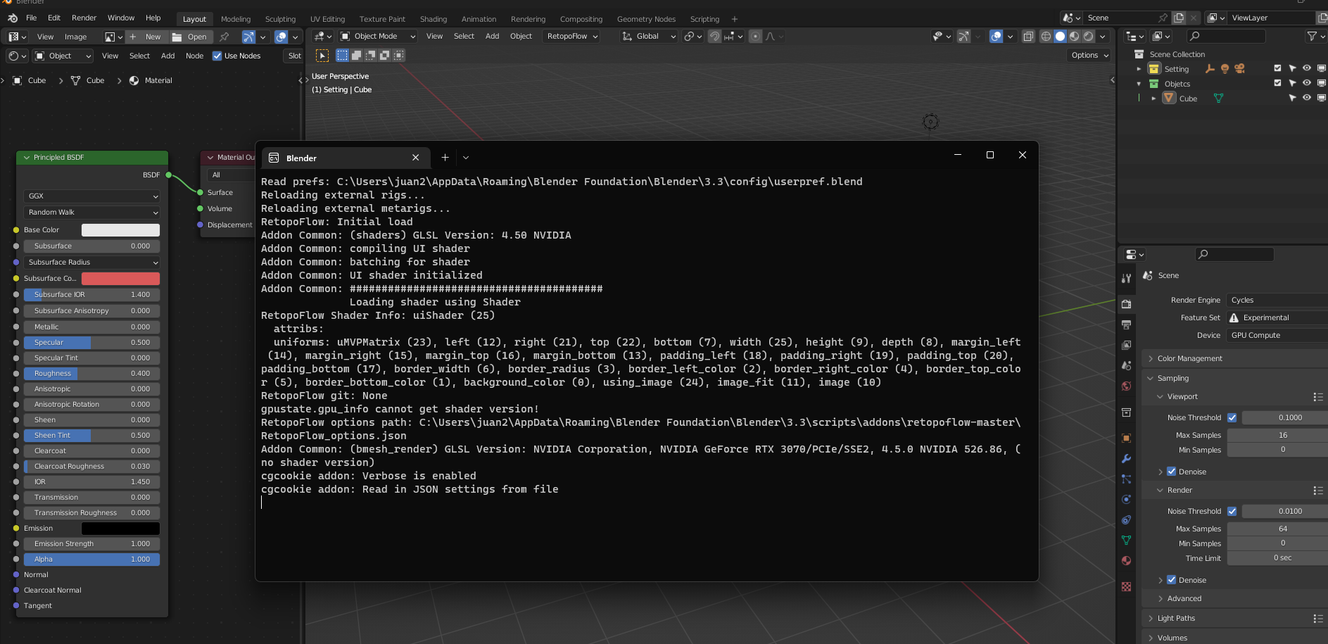Switch to the UV Editing workspace tab
1328x644 pixels.
coord(327,19)
